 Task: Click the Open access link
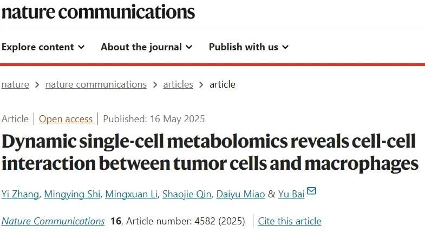pos(66,119)
